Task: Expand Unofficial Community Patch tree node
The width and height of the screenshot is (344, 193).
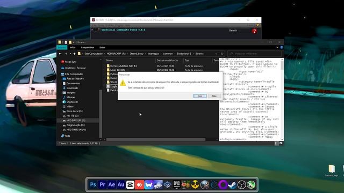Action: tap(92, 30)
